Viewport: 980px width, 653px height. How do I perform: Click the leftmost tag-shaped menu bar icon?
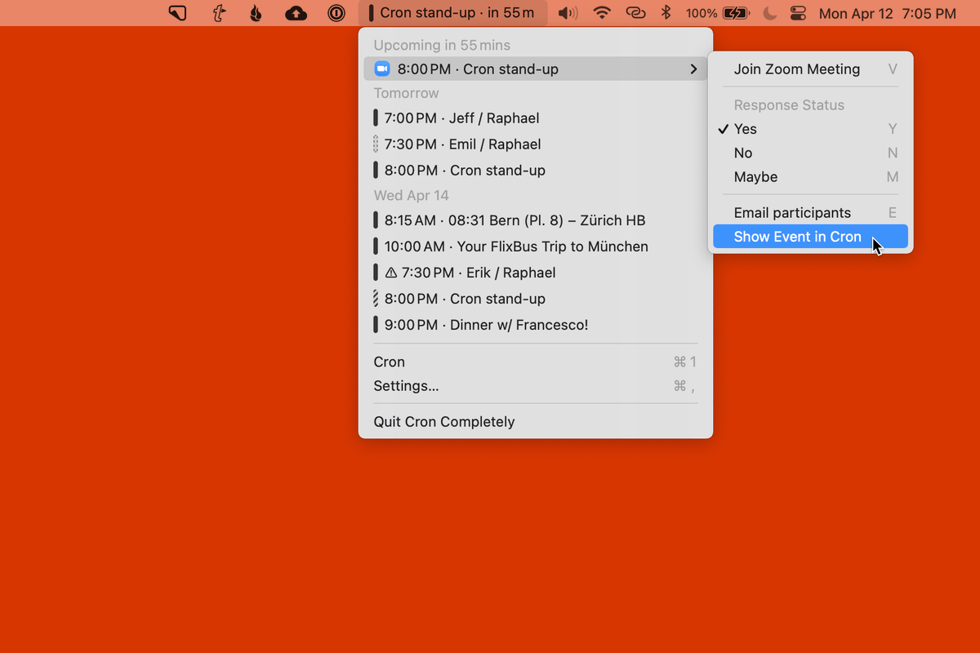click(177, 13)
